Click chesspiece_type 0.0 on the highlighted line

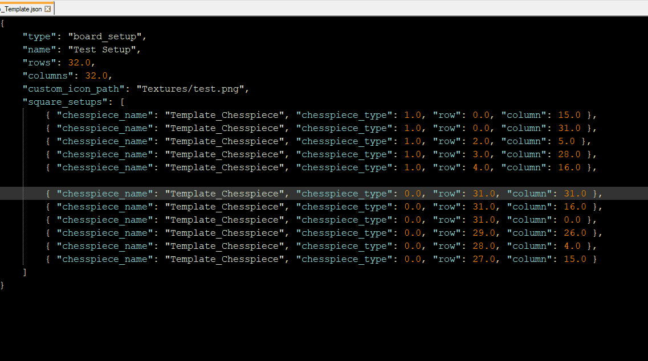click(x=413, y=194)
